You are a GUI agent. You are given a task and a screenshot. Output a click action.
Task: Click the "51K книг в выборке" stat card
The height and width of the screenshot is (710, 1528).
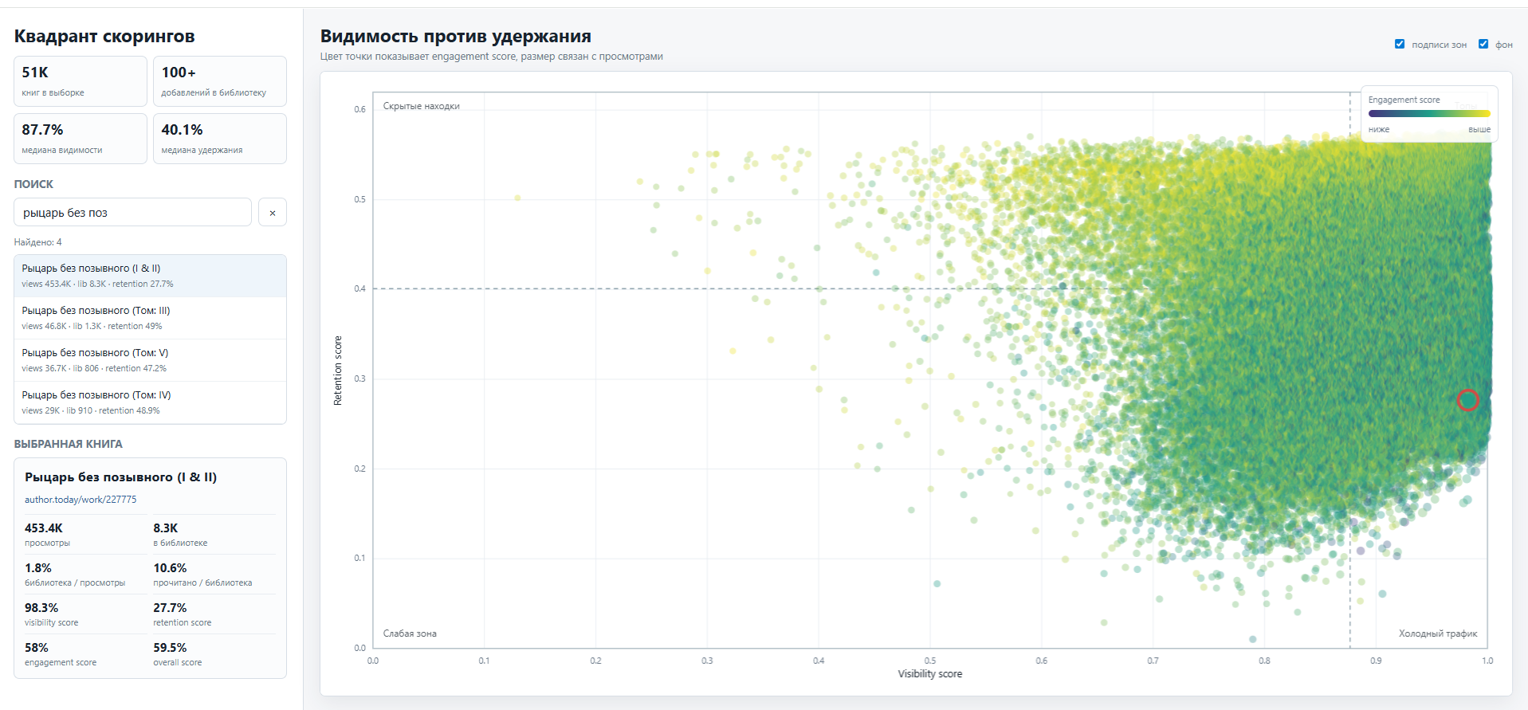tap(81, 81)
